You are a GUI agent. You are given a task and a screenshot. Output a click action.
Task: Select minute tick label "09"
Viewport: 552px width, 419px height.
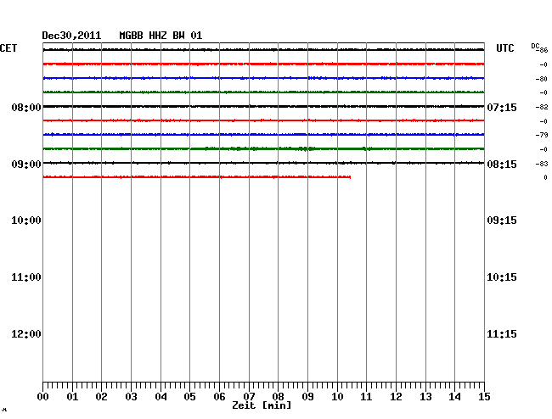point(307,397)
